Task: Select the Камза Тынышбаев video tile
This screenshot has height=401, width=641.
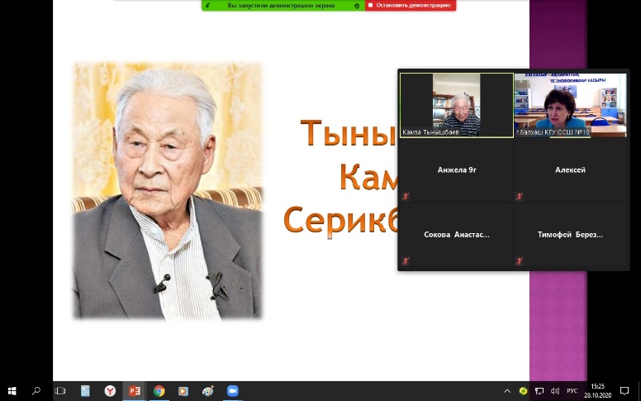Action: coord(457,105)
